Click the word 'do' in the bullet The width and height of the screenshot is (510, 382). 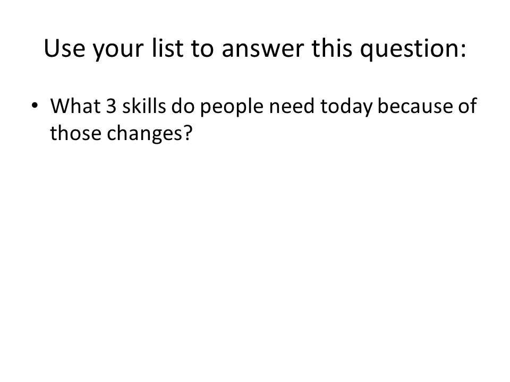[183, 106]
